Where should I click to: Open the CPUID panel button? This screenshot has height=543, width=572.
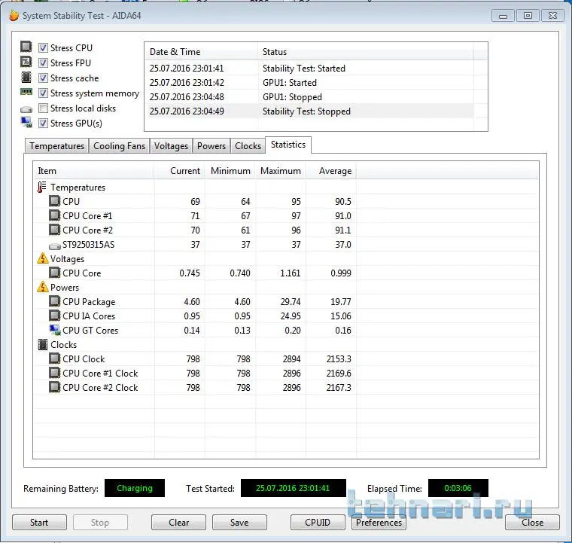point(318,523)
